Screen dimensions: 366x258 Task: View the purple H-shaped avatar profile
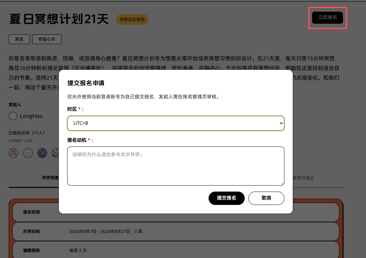point(13,153)
